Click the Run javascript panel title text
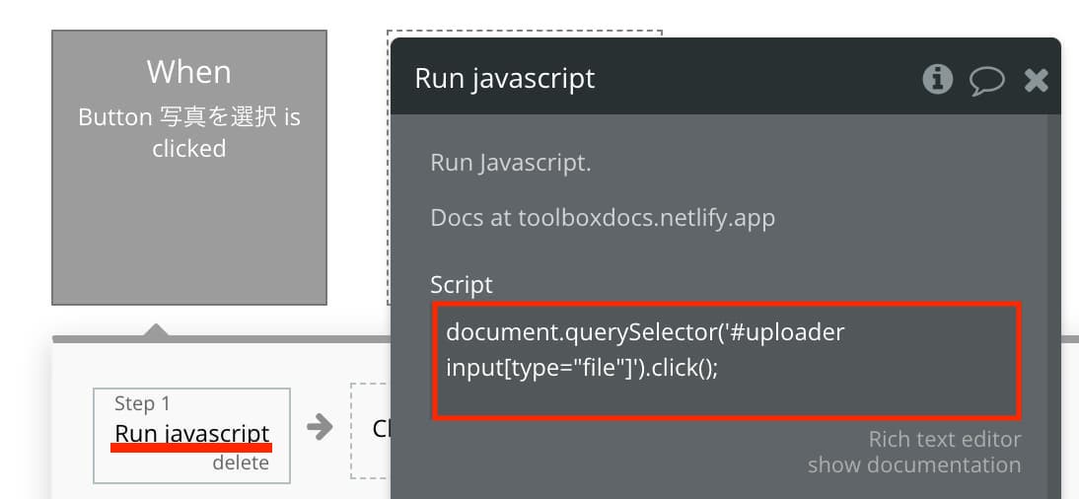Image resolution: width=1079 pixels, height=499 pixels. (504, 79)
